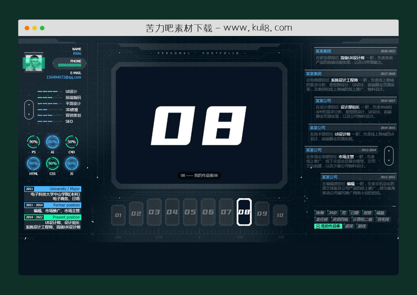This screenshot has height=295, width=417.
Task: Click the PS 90% skill gauge
Action: [34, 142]
